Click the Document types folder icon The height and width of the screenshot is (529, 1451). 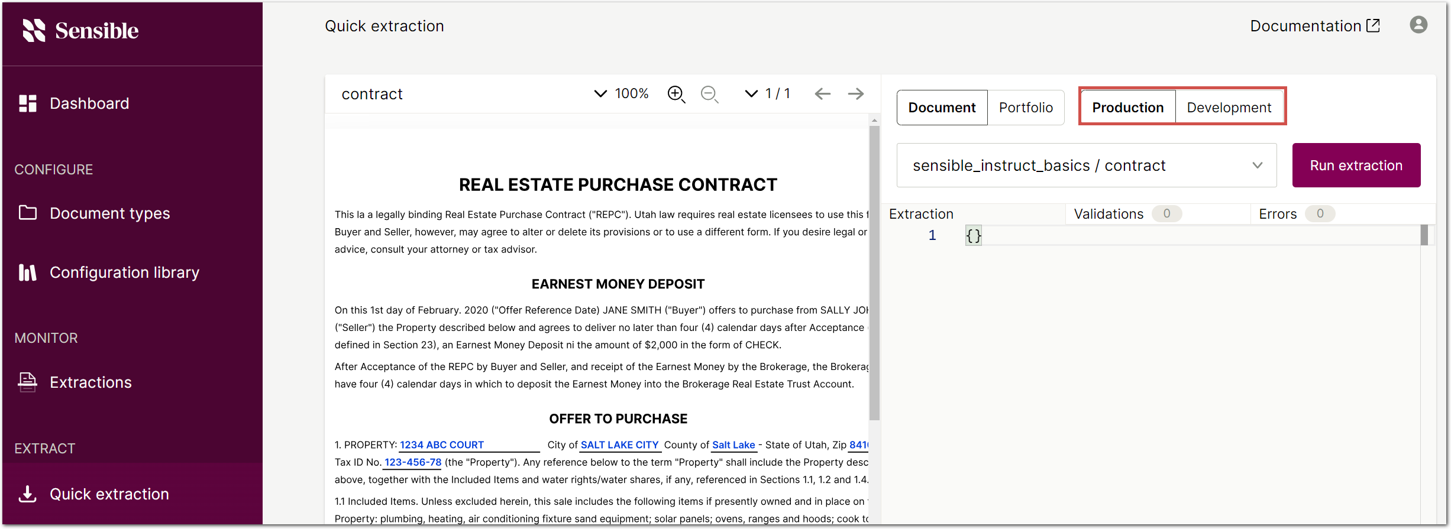pyautogui.click(x=28, y=212)
